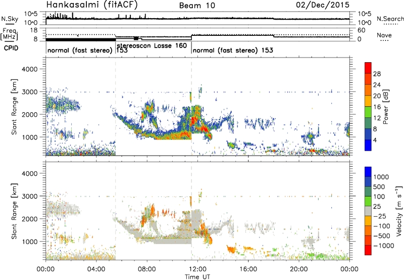Click the '4000' tick label of the power panel
Viewport: 404px width, 280px height.
tap(29, 69)
